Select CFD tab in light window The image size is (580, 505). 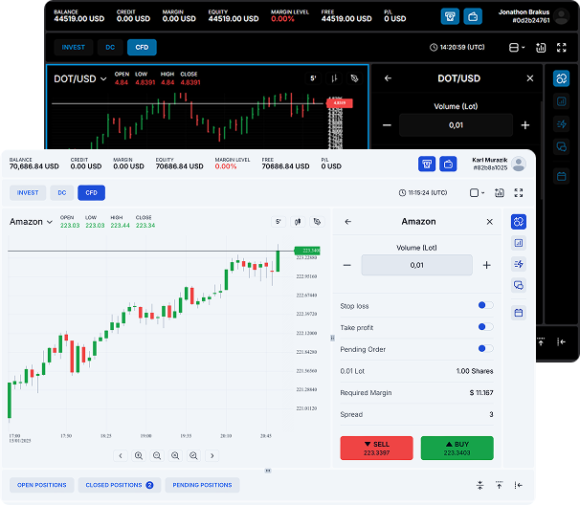(91, 192)
